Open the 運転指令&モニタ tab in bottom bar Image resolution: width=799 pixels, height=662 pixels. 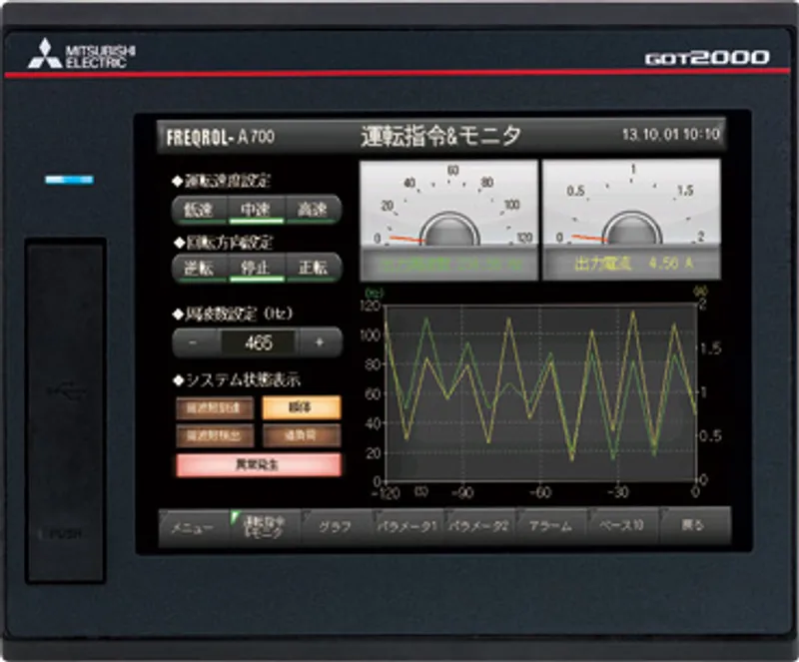(265, 527)
